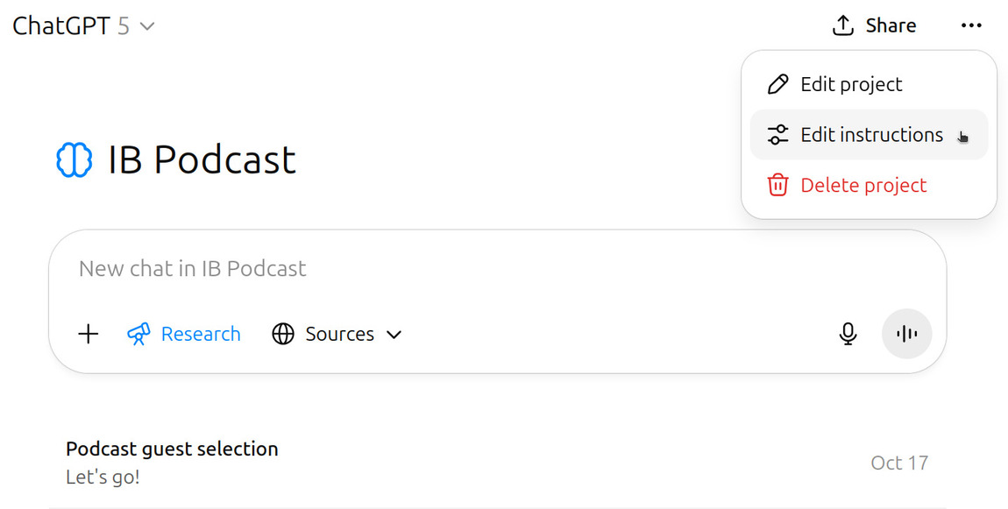Choose Delete project from the menu
Screen dimensions: 1008x509
pos(863,185)
